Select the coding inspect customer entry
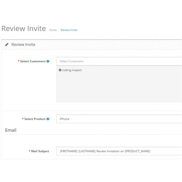 [72, 70]
